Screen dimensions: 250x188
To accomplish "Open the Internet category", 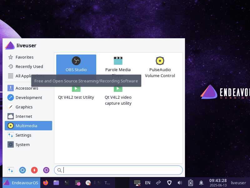I will coord(28,116).
